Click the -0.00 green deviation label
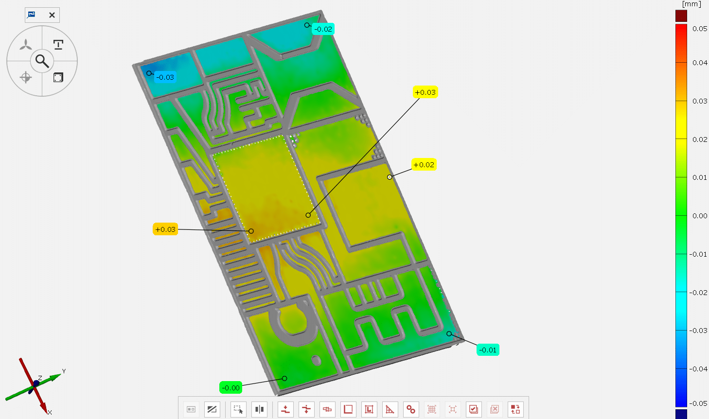This screenshot has height=419, width=709. [230, 387]
